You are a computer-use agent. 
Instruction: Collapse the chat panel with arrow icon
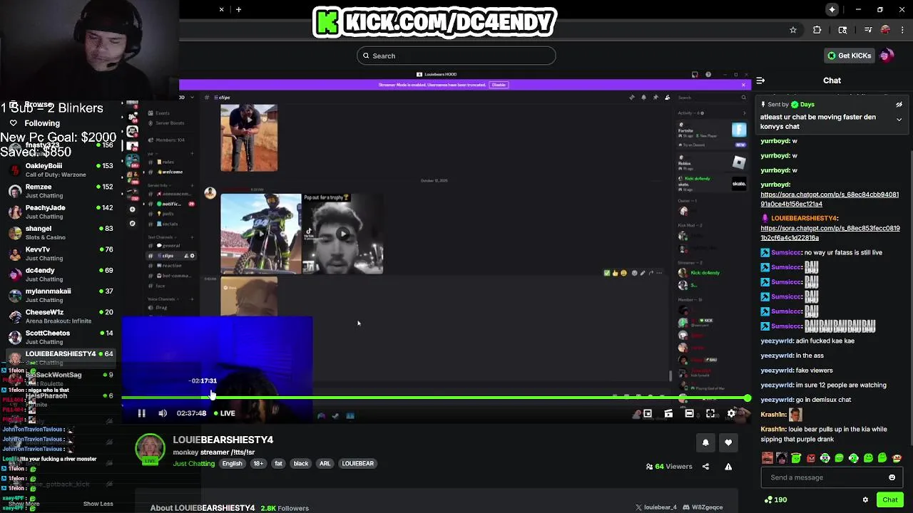tap(760, 81)
